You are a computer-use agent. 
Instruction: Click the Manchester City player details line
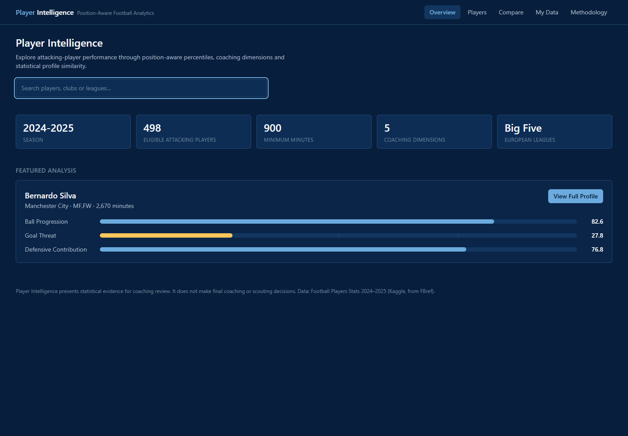tap(79, 206)
